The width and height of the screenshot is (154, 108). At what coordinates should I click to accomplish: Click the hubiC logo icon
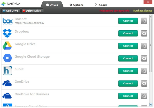(x=7, y=71)
